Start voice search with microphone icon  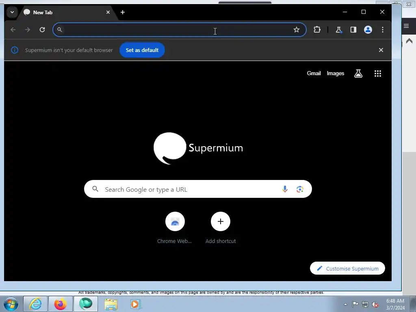tap(285, 189)
